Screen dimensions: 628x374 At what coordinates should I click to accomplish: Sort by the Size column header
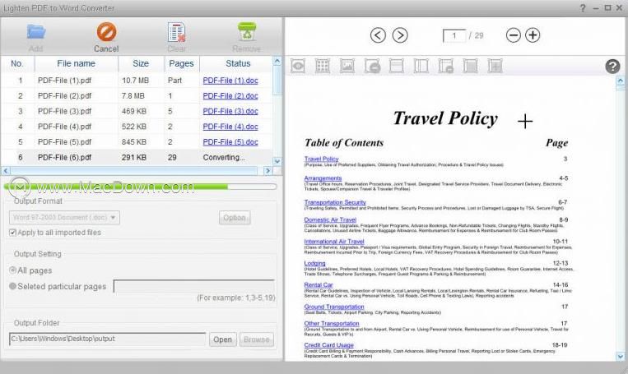click(141, 63)
